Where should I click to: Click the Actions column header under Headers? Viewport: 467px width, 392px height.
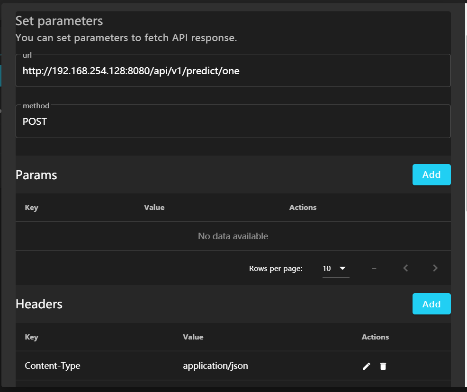pos(375,337)
